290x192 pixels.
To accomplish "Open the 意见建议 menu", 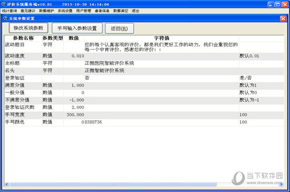I will [28, 11].
